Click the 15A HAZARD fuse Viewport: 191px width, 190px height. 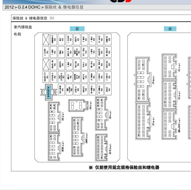[61, 65]
